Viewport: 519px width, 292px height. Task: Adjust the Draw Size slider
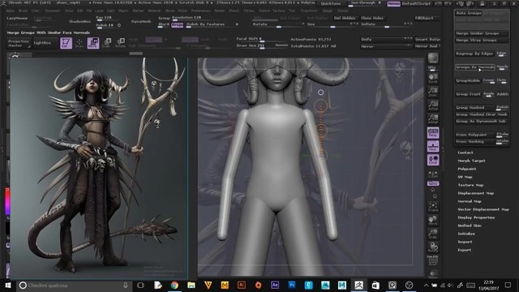click(x=262, y=45)
